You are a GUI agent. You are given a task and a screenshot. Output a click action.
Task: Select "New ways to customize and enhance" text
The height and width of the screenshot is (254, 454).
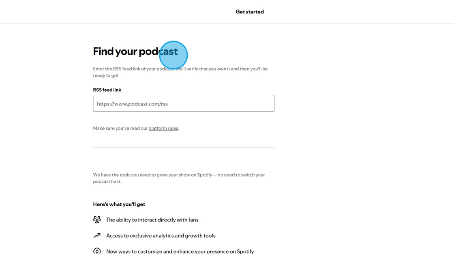pos(180,251)
